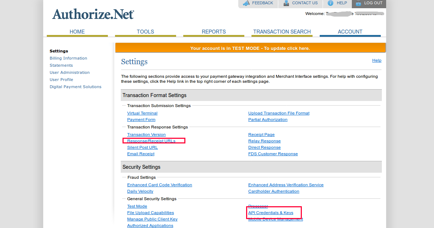Viewport: 434px width, 228px height.
Task: Select the ACCOUNT tab
Action: [x=350, y=32]
